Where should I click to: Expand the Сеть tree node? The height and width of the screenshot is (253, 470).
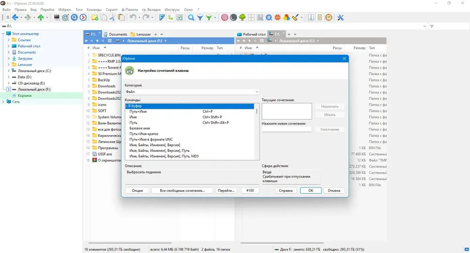3,102
